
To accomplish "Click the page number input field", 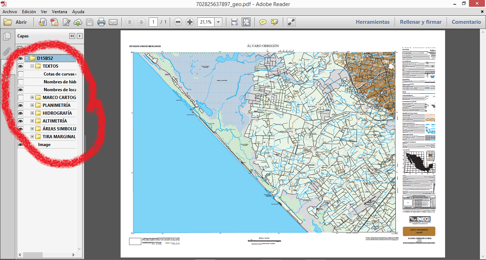I will 153,22.
